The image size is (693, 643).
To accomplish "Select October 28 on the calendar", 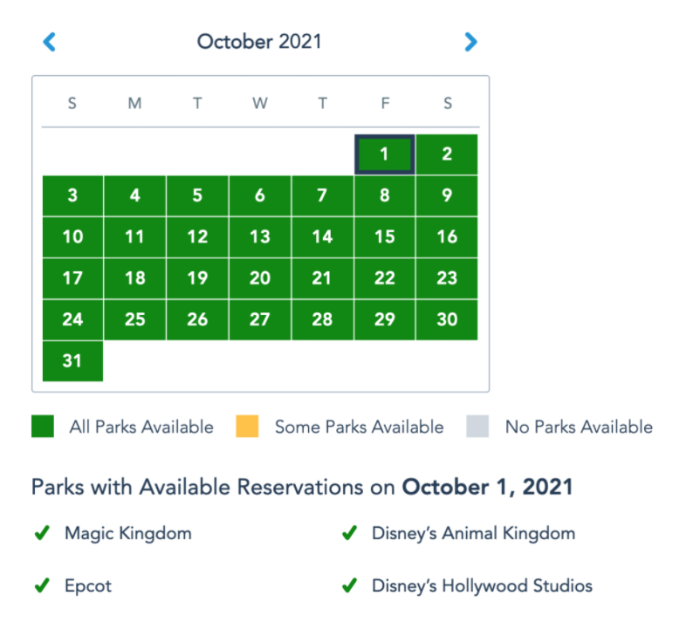I will 322,319.
